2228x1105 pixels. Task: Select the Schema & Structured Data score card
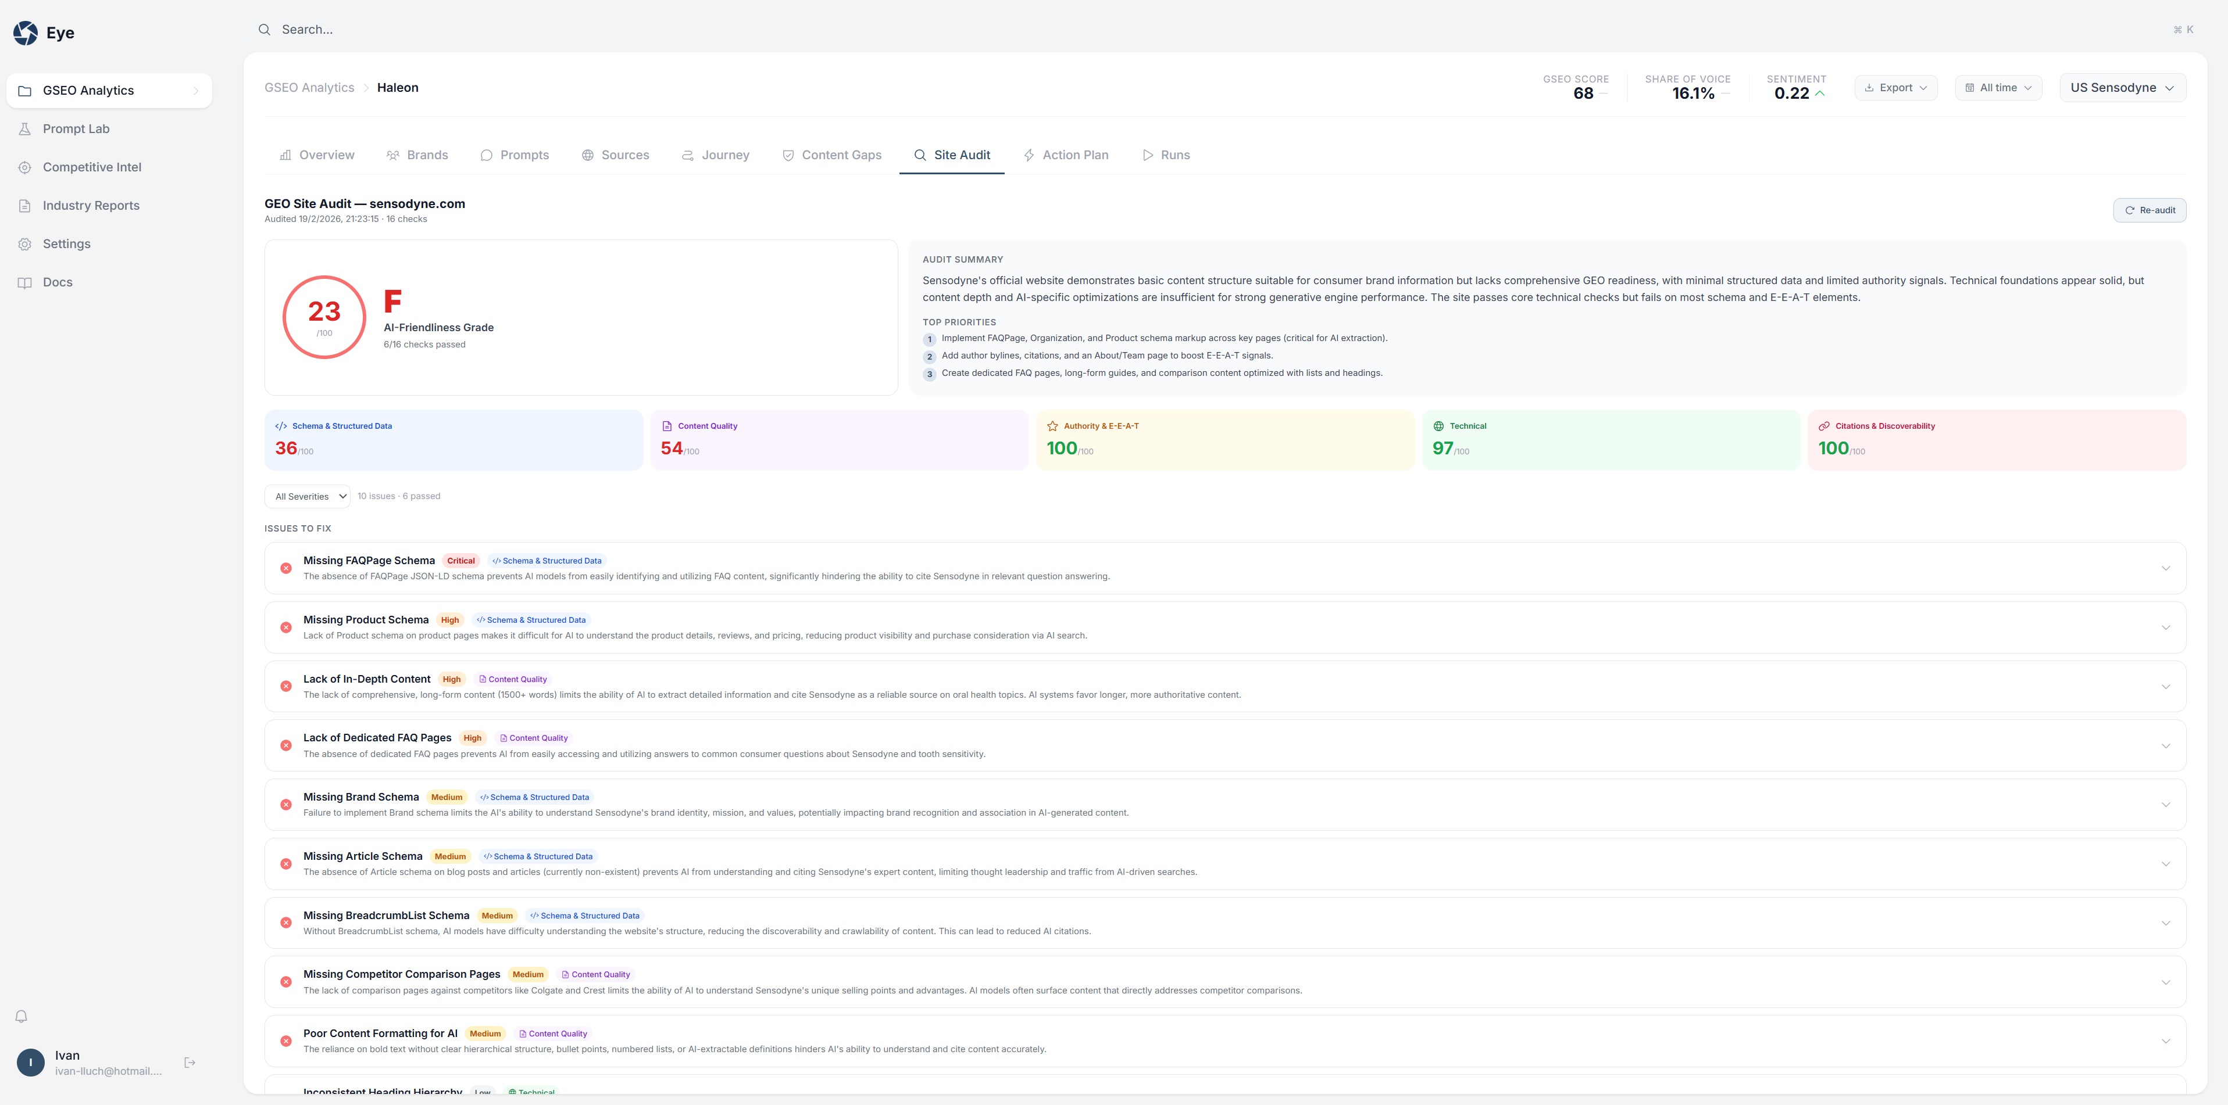pyautogui.click(x=453, y=440)
